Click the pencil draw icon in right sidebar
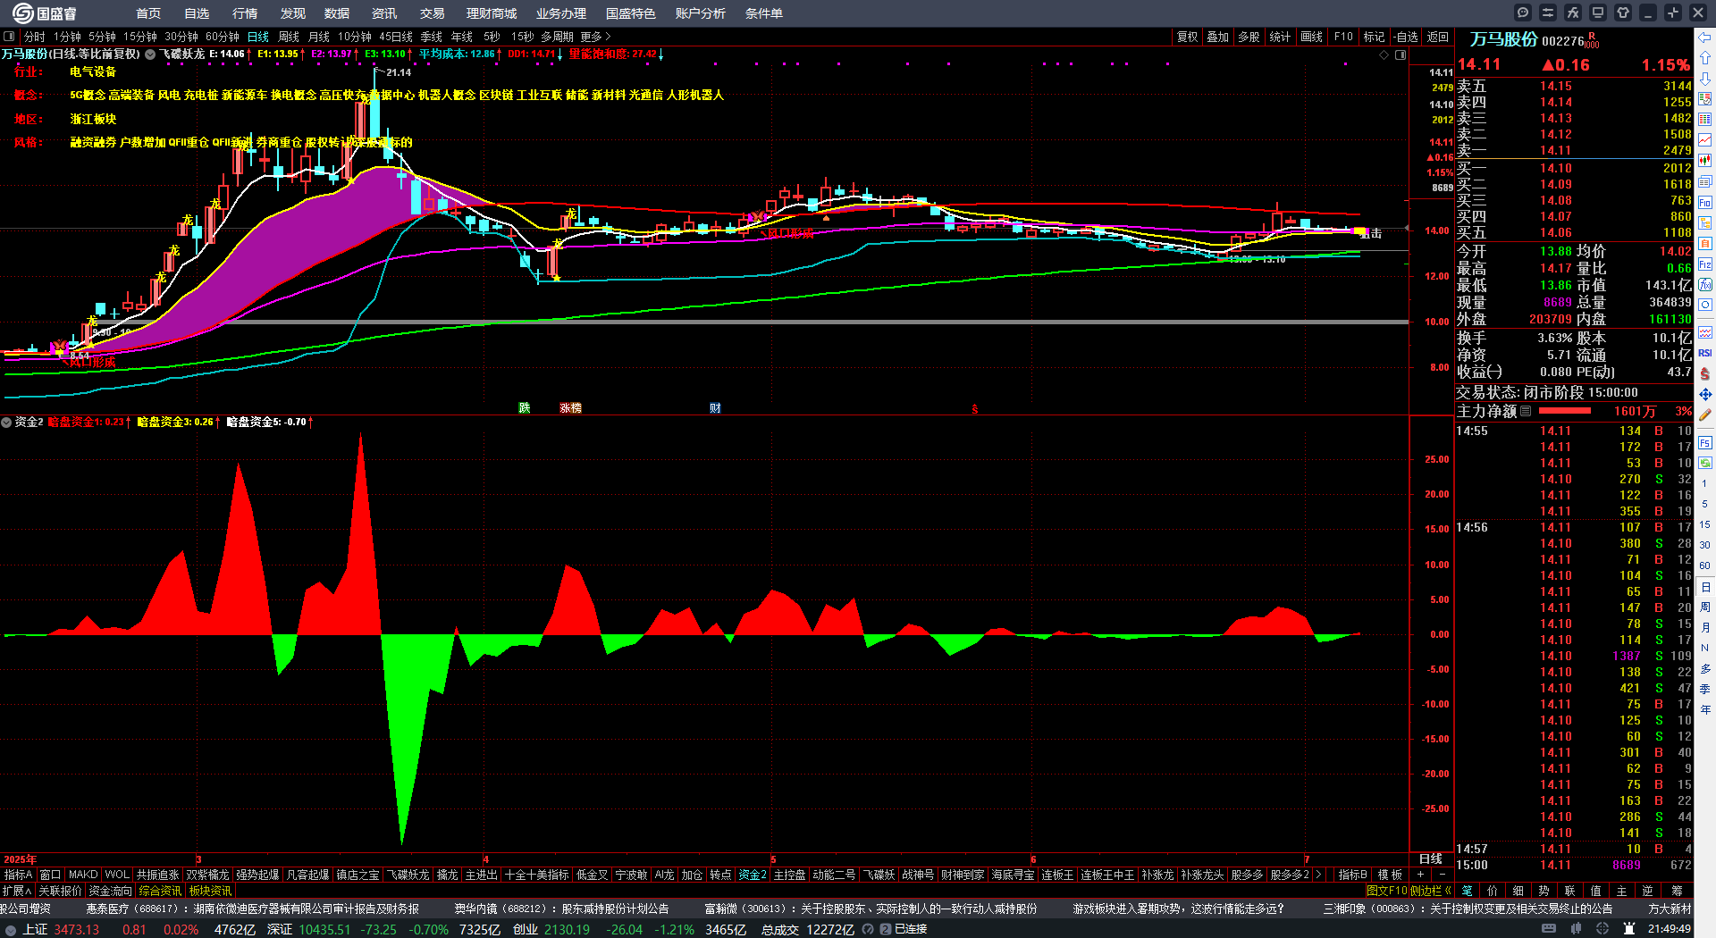Screen dimensions: 1716x938 1705,415
